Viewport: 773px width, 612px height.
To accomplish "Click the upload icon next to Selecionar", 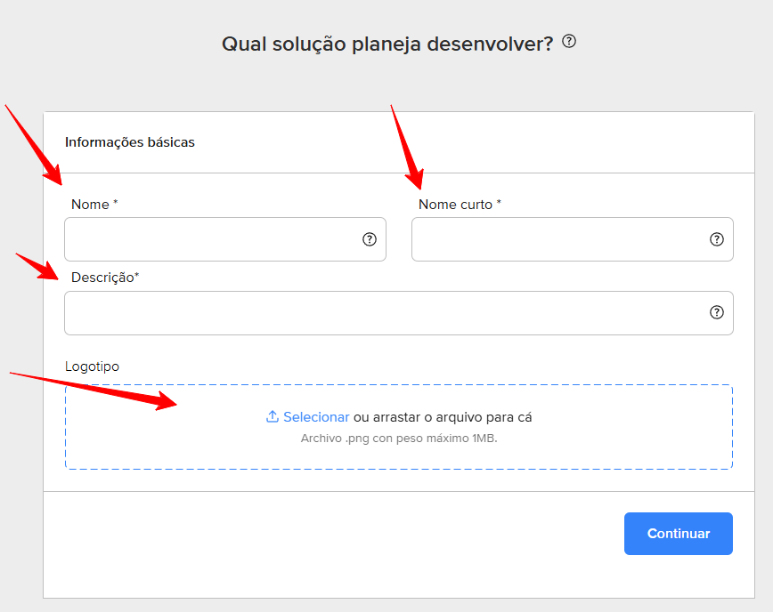I will tap(273, 417).
